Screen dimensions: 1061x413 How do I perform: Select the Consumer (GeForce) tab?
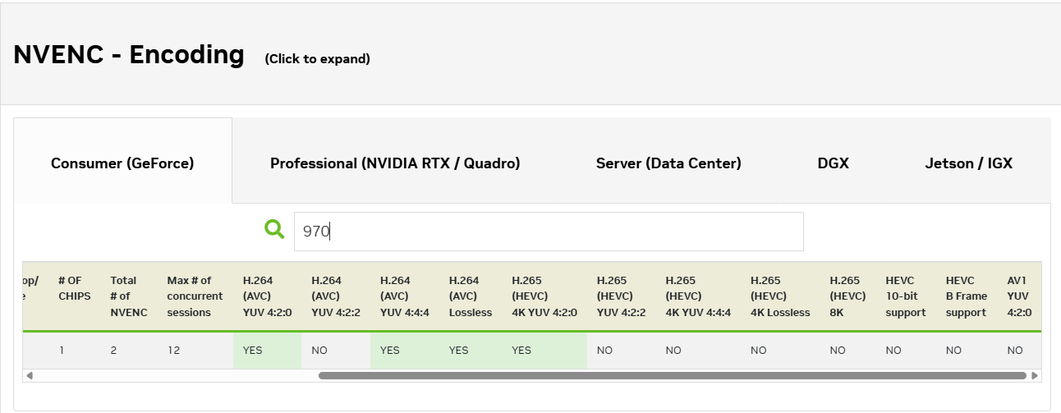pos(122,163)
